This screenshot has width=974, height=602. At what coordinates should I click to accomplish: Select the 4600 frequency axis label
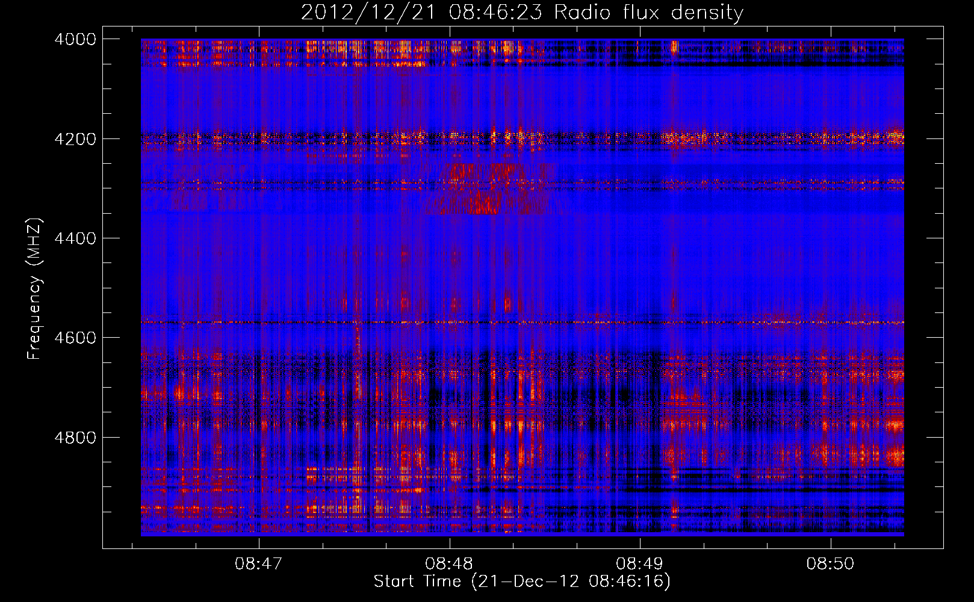[x=75, y=338]
